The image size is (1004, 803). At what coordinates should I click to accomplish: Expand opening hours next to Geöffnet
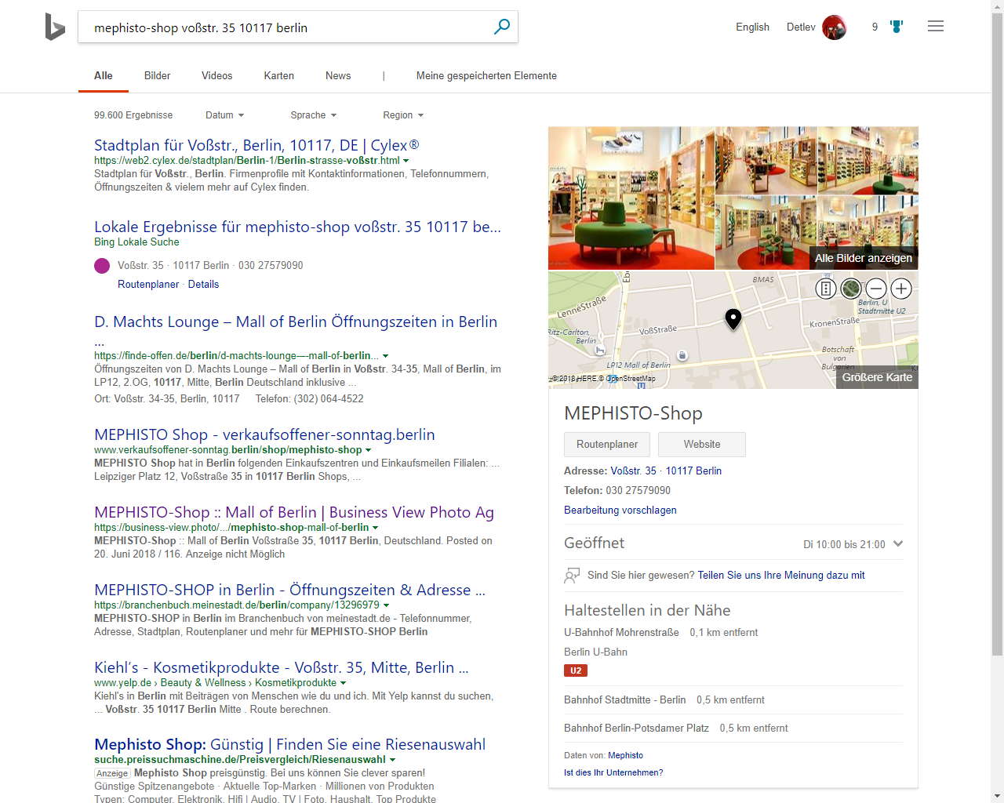pyautogui.click(x=898, y=543)
